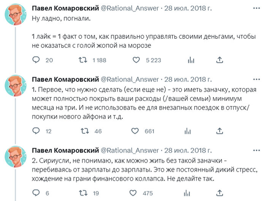Share the third tweet
The width and height of the screenshot is (266, 201).
click(x=219, y=193)
